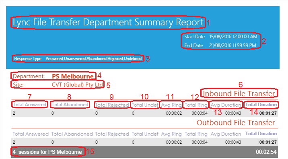Click Total Abandoned header in Outbound section

tap(72, 134)
